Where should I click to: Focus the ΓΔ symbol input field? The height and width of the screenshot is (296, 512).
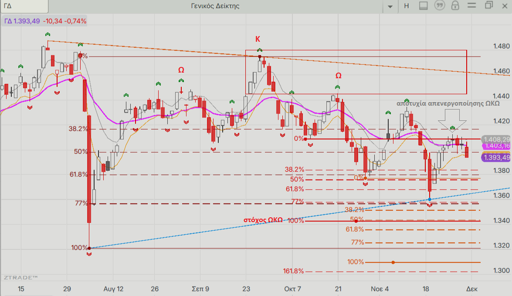point(24,6)
